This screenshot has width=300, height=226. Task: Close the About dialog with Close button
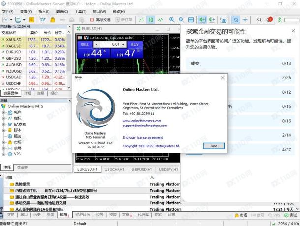coord(213,146)
